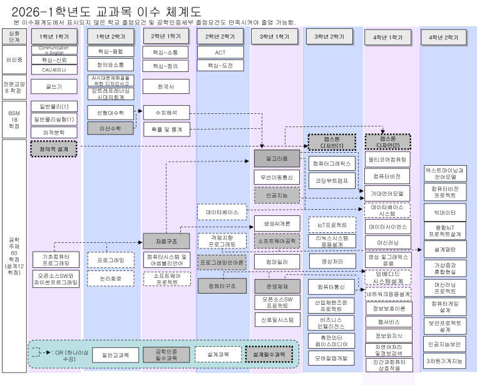The width and height of the screenshot is (477, 385).
Task: Choose the 거대언어모델 course box
Action: click(387, 193)
